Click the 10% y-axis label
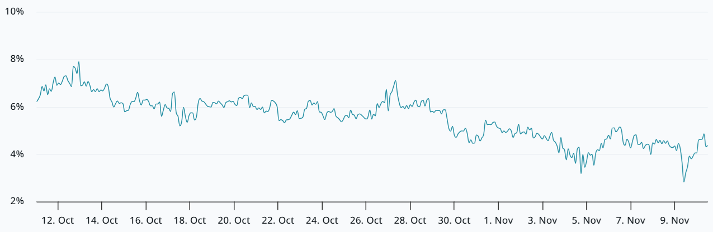This screenshot has height=232, width=713. point(15,12)
